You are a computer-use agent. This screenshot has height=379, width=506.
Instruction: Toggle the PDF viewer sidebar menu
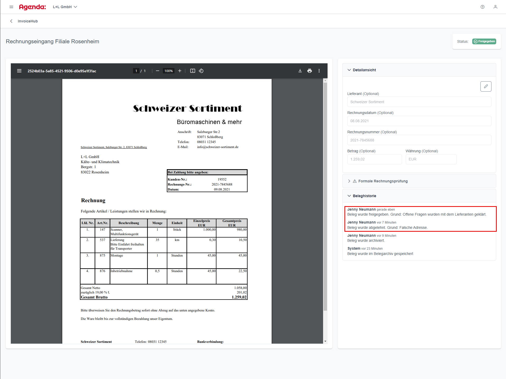pos(19,71)
